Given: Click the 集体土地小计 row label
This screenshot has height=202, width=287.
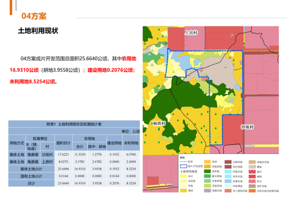Looking at the screenshot, I should tap(31, 169).
